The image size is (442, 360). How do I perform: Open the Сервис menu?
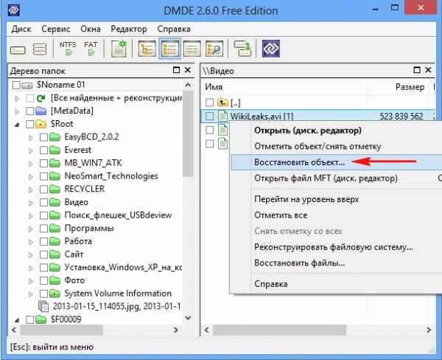coord(55,29)
